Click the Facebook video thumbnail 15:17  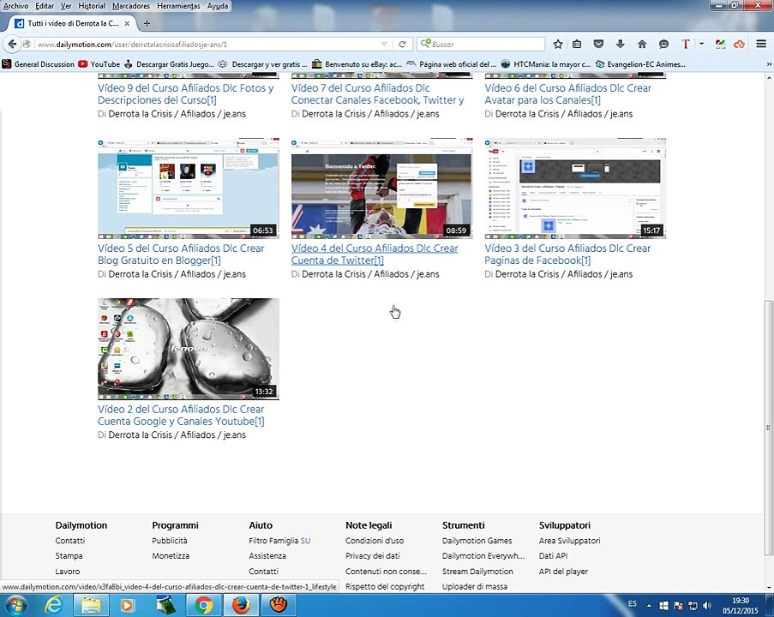click(575, 188)
